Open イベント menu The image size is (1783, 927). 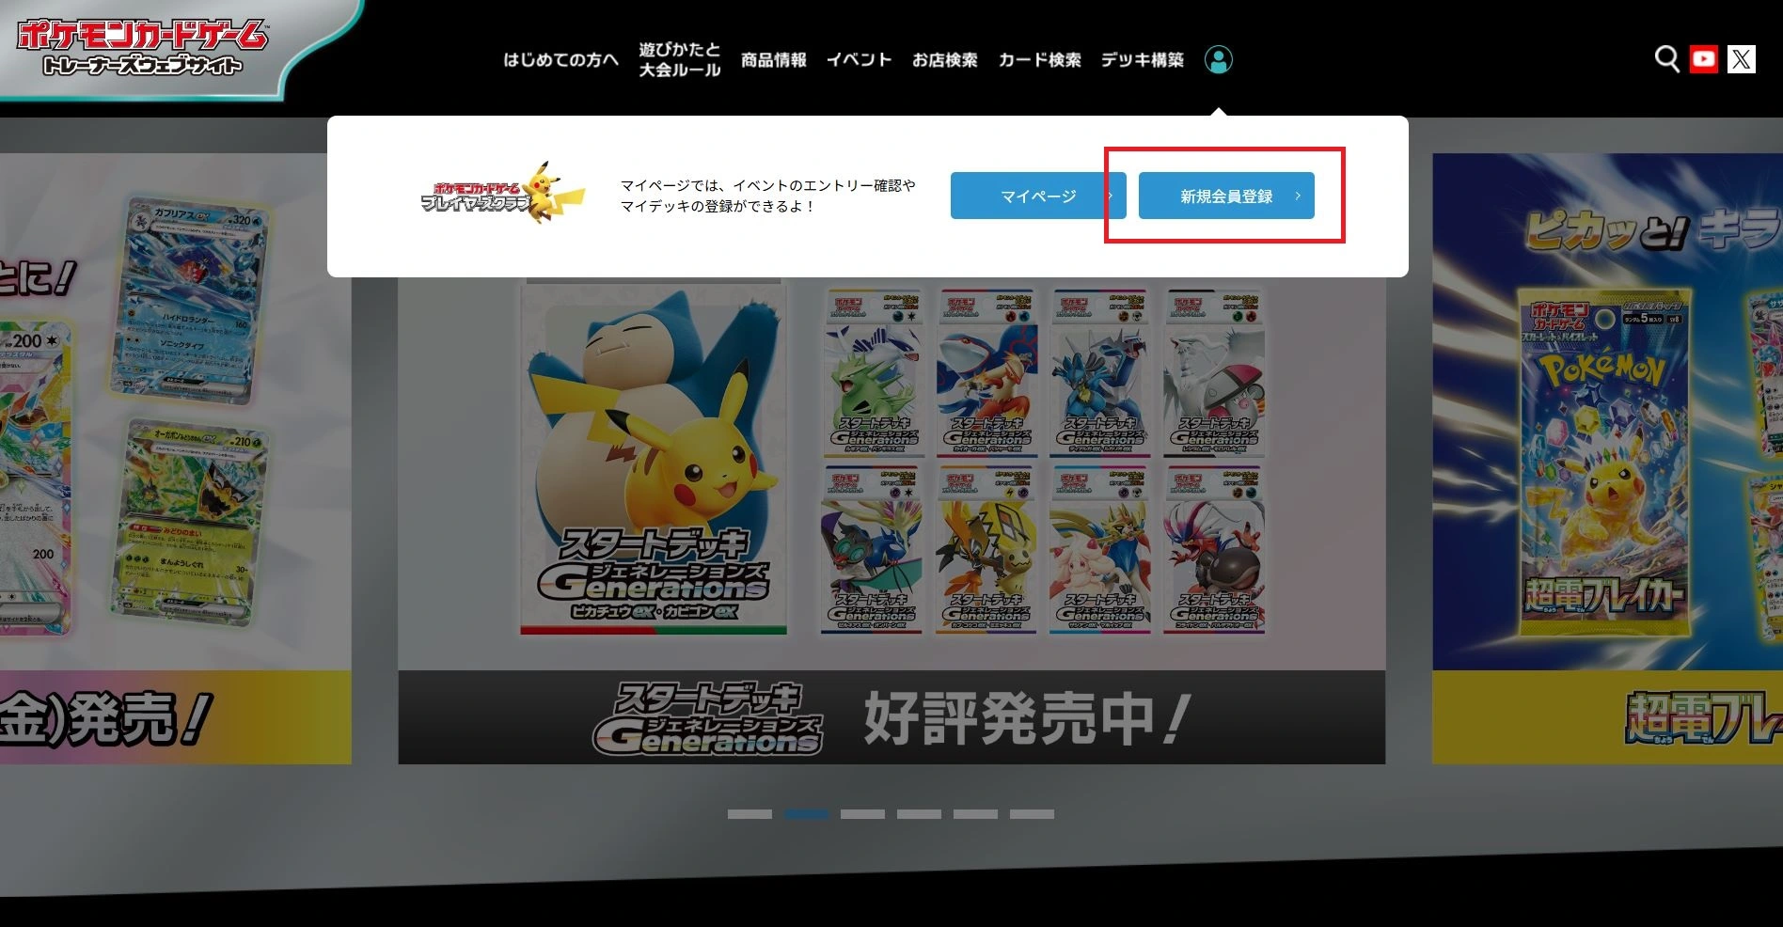click(859, 59)
